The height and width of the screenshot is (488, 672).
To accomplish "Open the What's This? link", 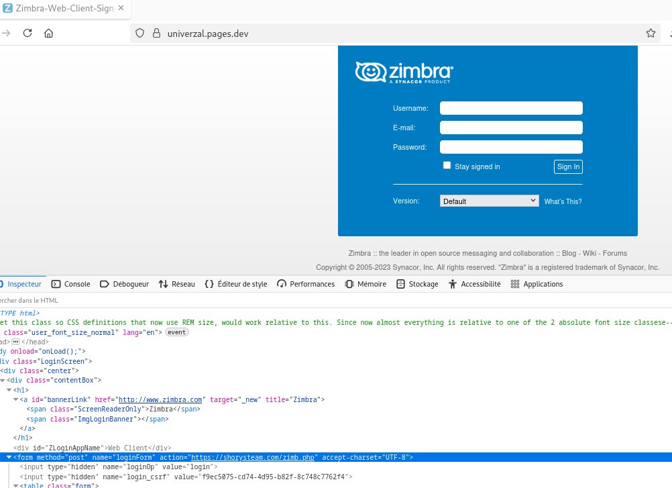I will [x=563, y=201].
